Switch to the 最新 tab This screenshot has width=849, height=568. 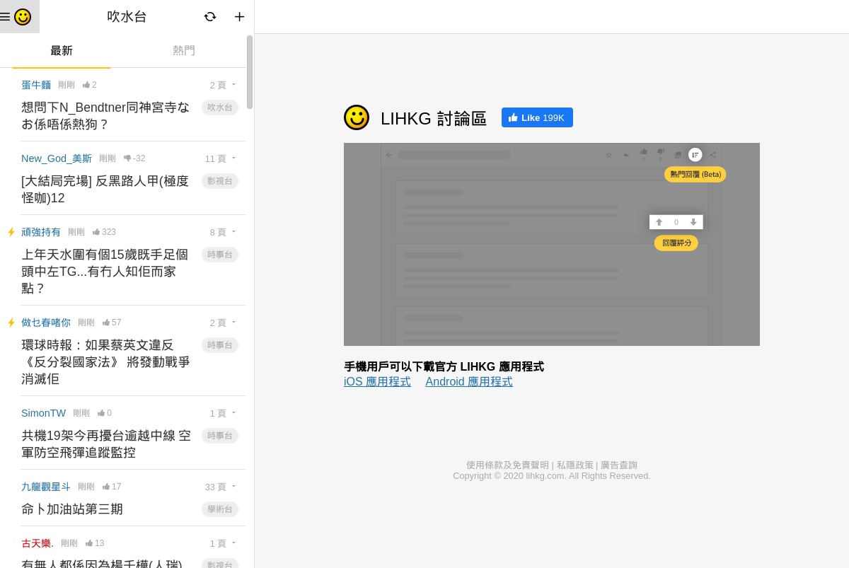point(62,51)
